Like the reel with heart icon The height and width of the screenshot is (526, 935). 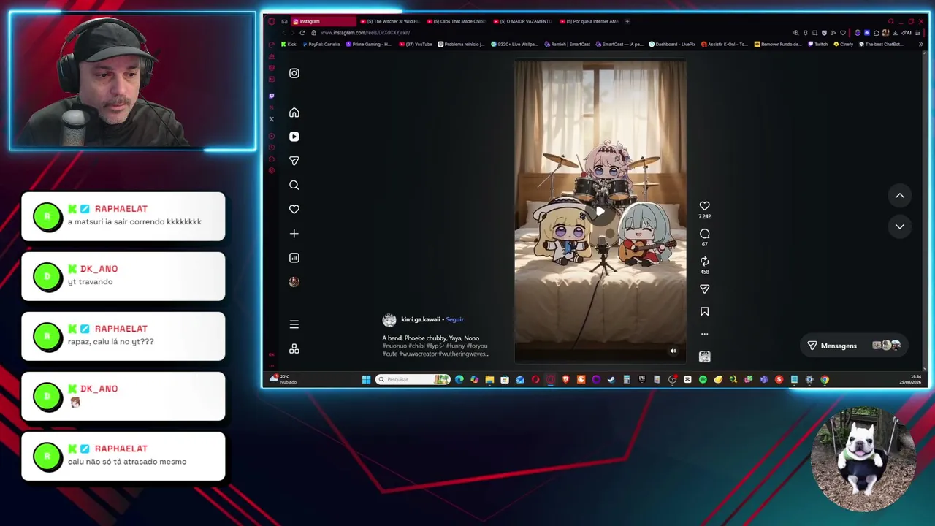tap(704, 206)
